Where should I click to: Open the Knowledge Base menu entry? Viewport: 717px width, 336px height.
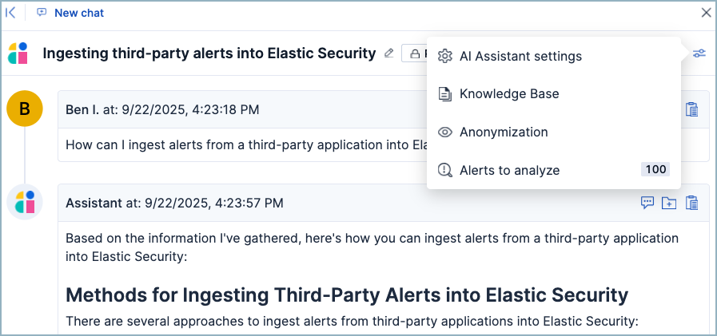tap(508, 93)
